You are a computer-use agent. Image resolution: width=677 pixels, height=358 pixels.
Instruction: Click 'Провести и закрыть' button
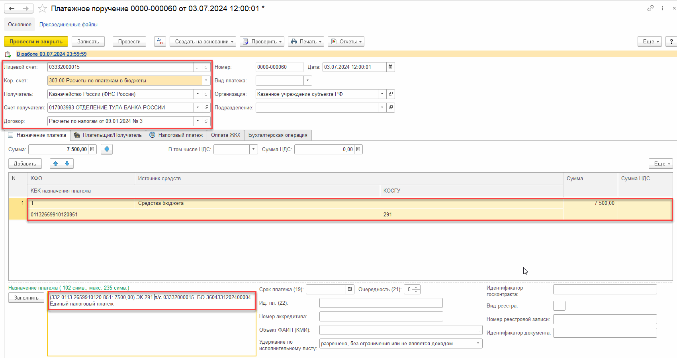tap(36, 41)
